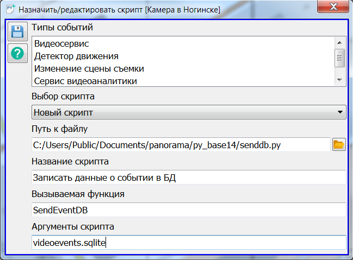Click the Аргументы скрипта field with videoevents.sqlite

tap(189, 243)
